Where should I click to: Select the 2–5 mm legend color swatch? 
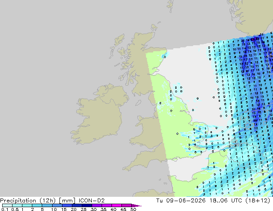point(37,205)
